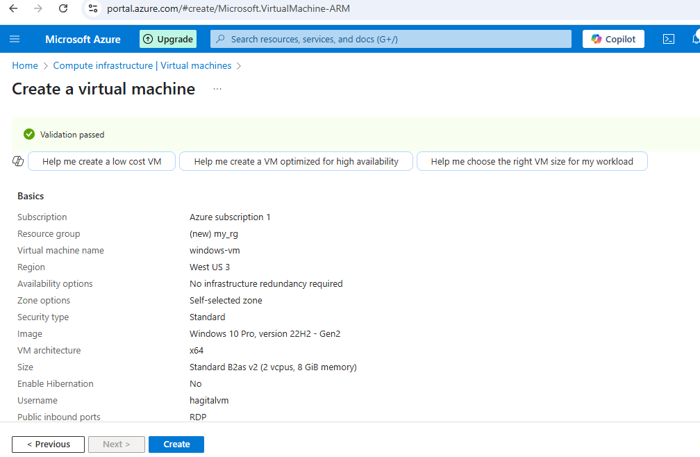Launch Cloud Shell from the terminal icon

point(668,40)
